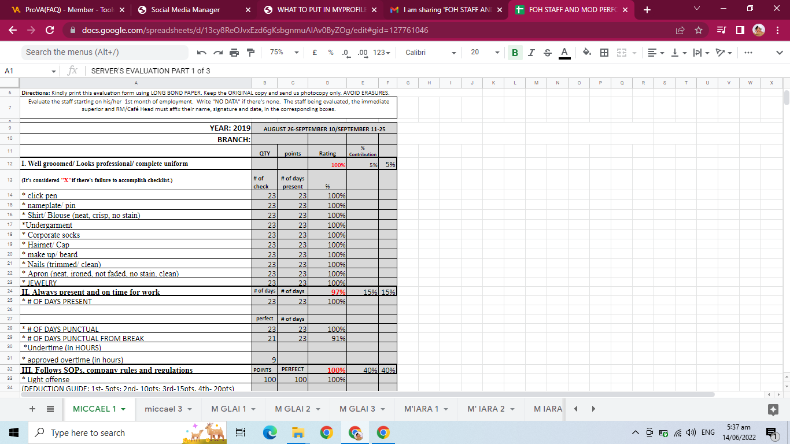790x444 pixels.
Task: Format selection as currency with £ button
Action: point(314,53)
